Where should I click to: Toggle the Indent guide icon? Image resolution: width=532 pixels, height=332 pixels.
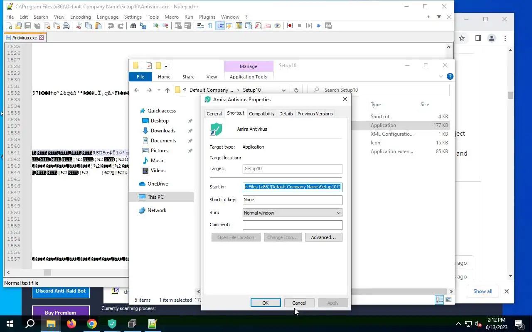click(x=220, y=26)
